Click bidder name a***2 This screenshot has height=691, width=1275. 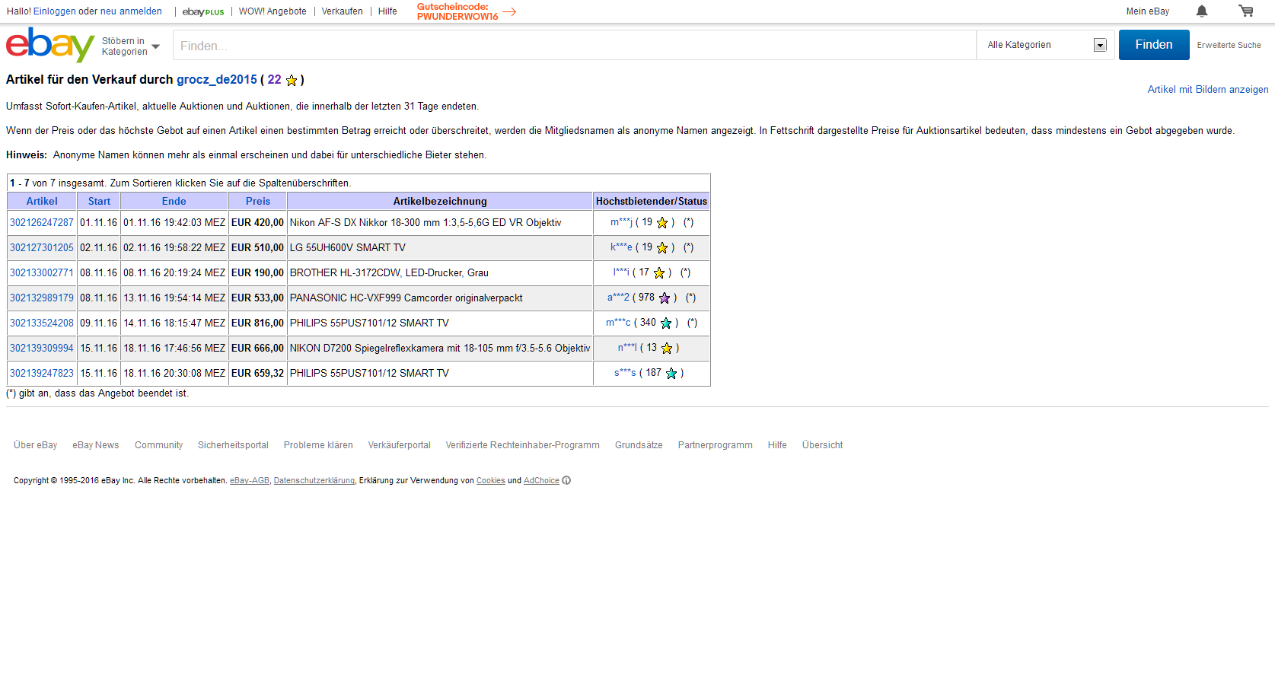618,298
